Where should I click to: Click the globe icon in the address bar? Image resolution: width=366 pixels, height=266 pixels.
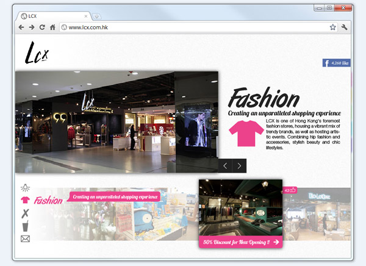point(64,27)
